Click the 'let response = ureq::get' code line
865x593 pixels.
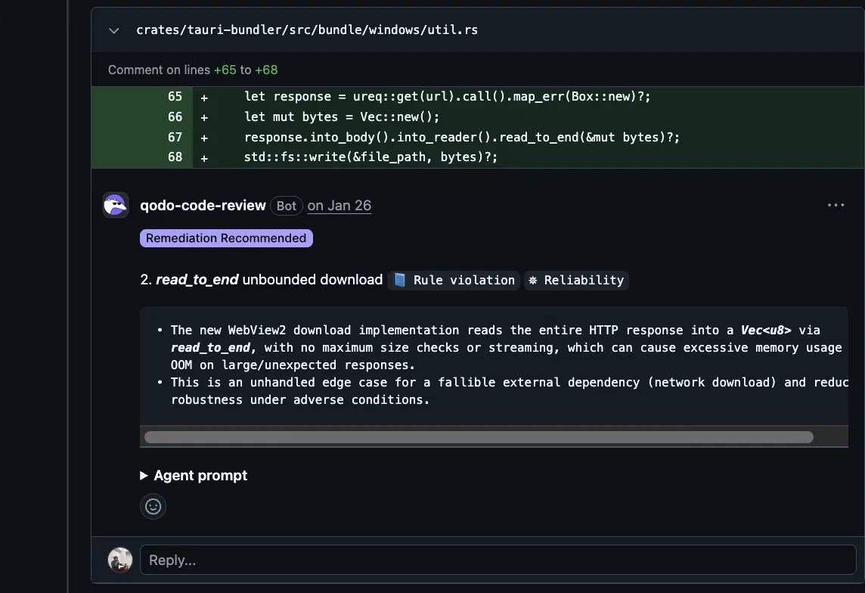tap(448, 97)
